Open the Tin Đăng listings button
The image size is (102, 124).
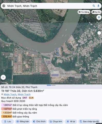point(84,12)
